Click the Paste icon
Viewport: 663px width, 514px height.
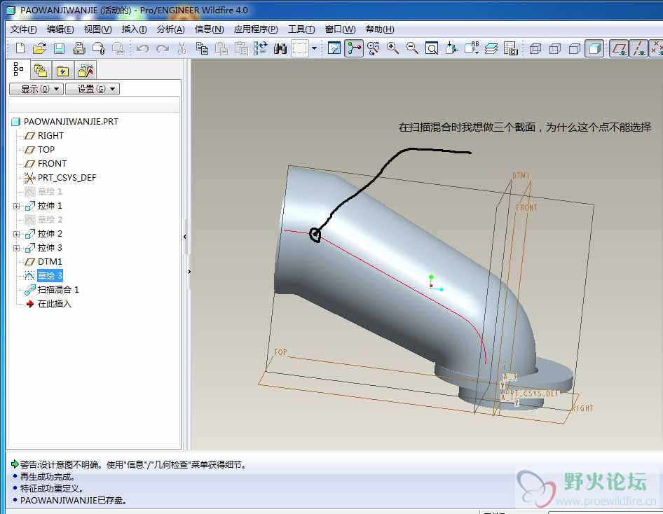[x=221, y=48]
